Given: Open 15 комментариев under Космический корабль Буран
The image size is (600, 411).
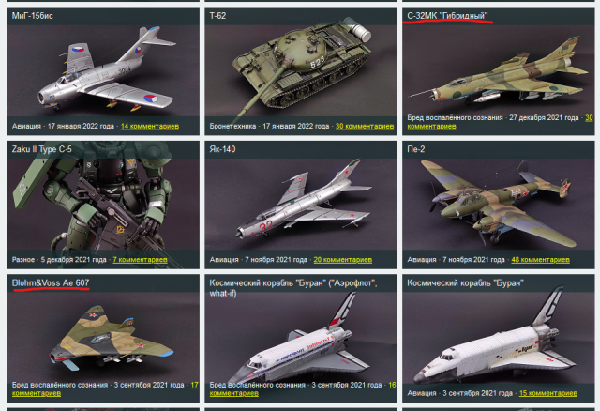Looking at the screenshot, I should [547, 393].
